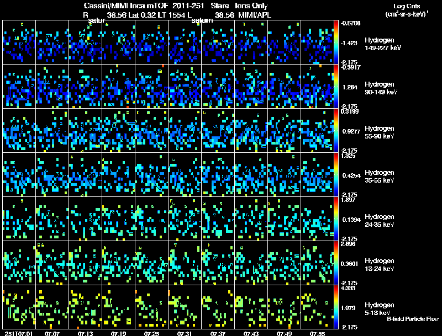Click the 'Lat 0.32' header value
Screen dimensions: 442x336
(143, 15)
